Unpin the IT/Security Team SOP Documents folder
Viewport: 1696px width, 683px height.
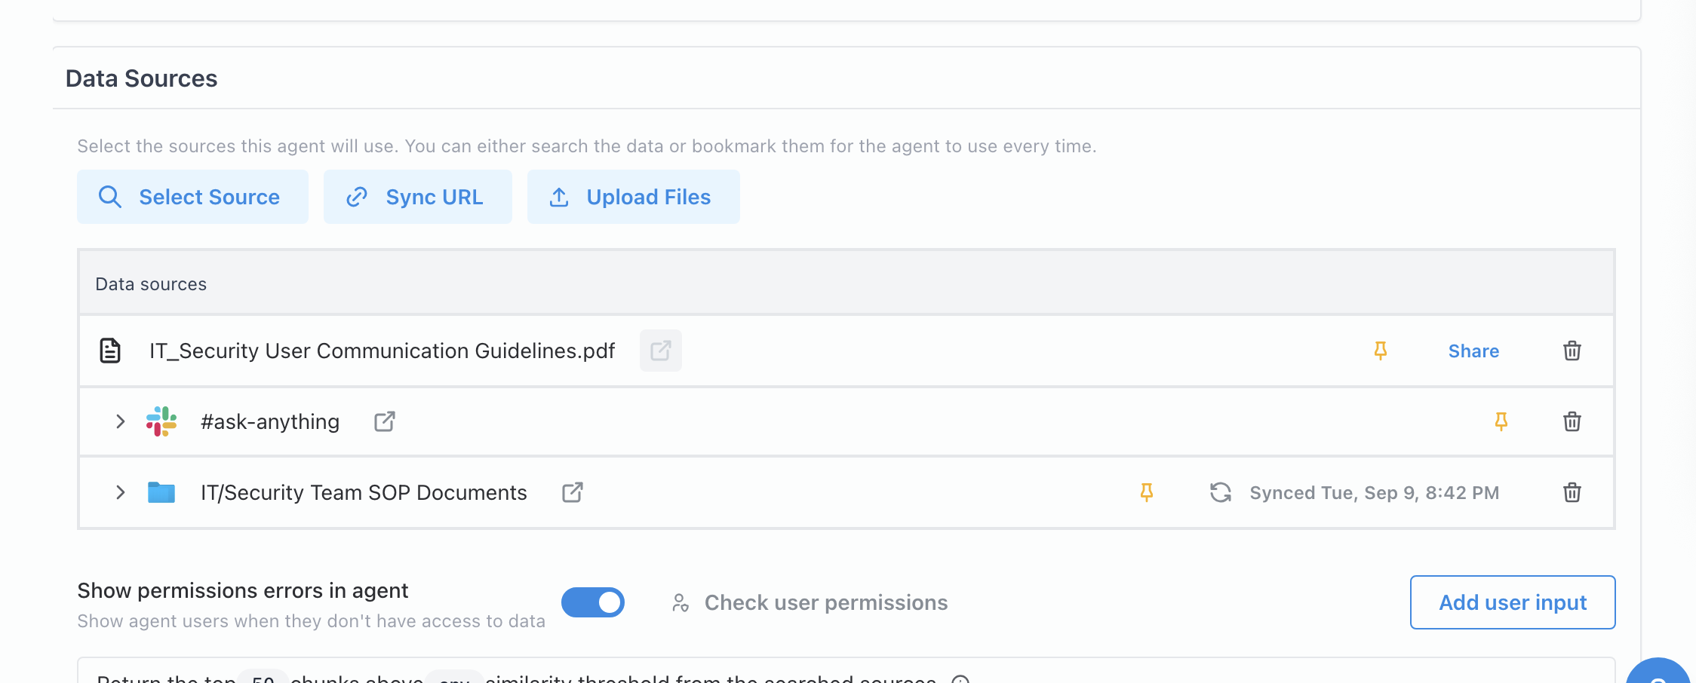coord(1148,492)
